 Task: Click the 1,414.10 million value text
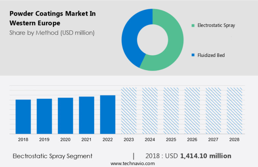pyautogui.click(x=206, y=156)
